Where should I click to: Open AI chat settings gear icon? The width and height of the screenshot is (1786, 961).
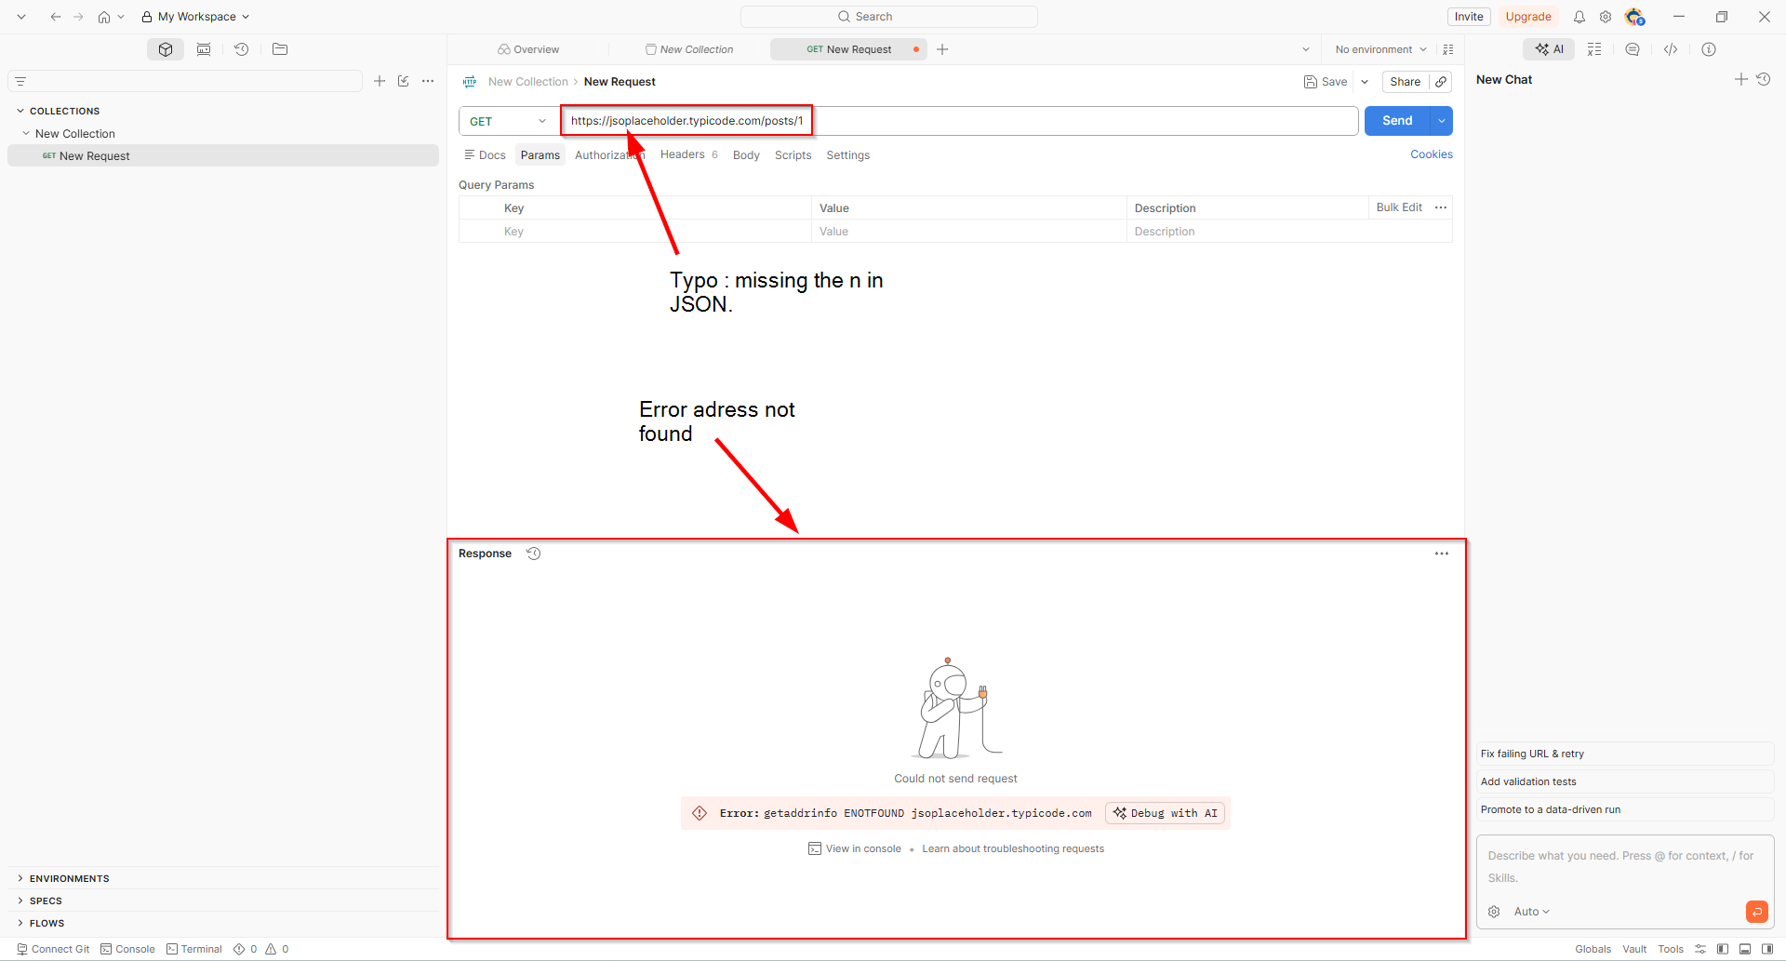click(1494, 912)
